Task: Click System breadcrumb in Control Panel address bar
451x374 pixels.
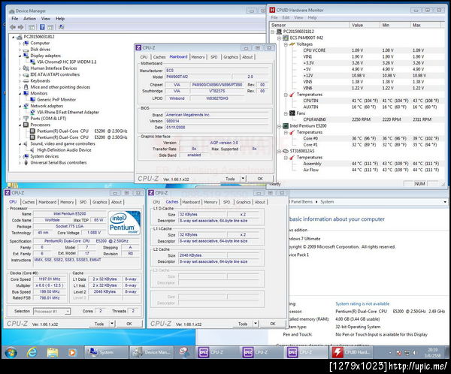Action: pyautogui.click(x=327, y=202)
